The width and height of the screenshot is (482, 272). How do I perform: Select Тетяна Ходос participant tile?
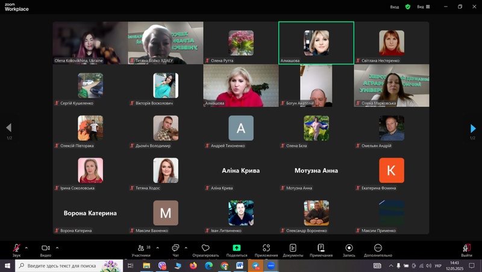tap(166, 171)
